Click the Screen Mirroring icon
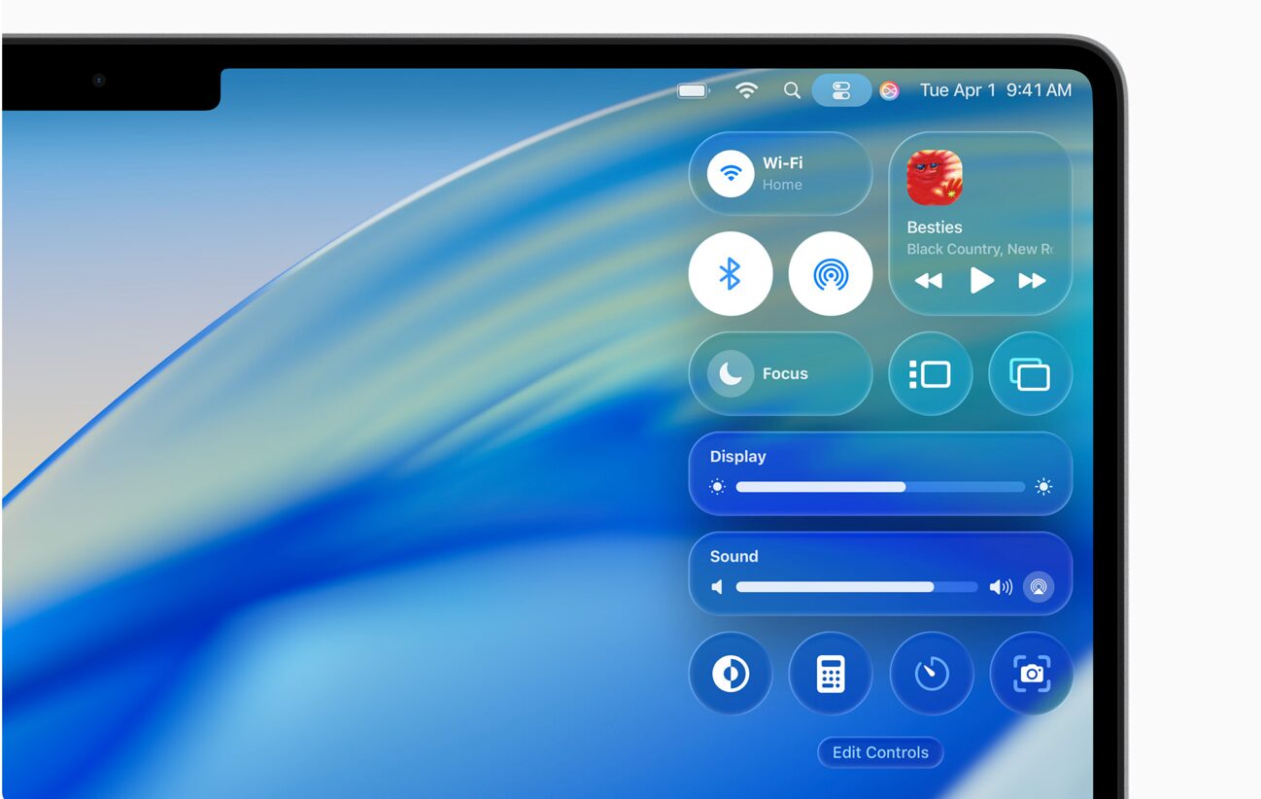 (x=1030, y=374)
